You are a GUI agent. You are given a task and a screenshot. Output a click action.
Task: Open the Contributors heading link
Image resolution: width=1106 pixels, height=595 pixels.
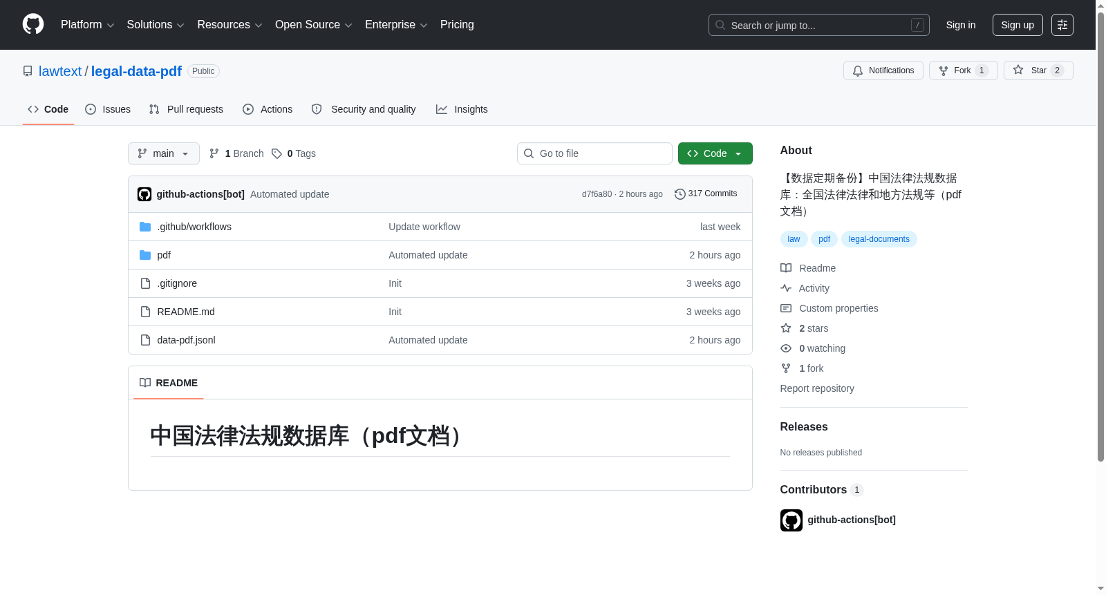tap(814, 490)
